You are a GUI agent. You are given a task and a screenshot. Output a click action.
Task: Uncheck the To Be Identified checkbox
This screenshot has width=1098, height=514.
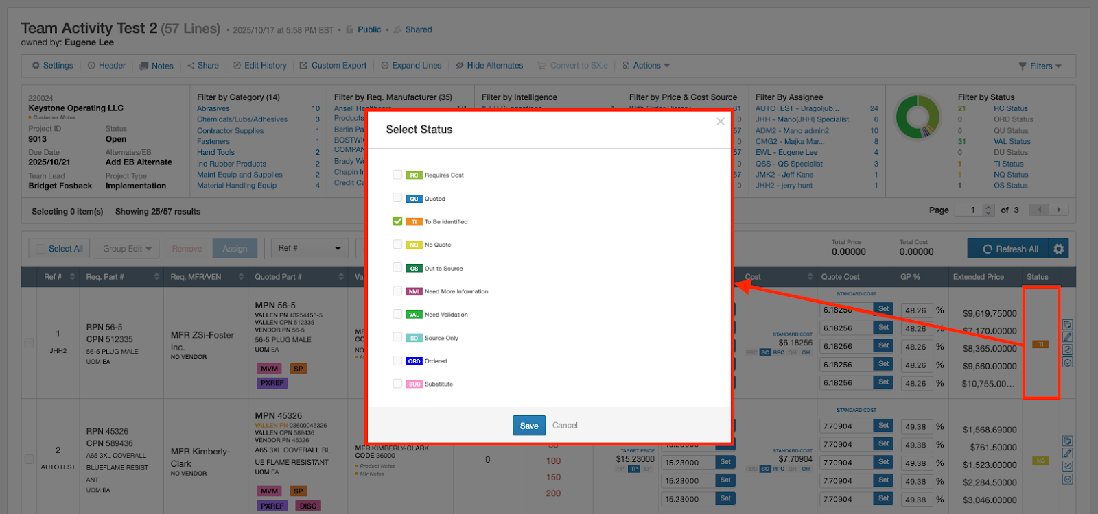point(397,221)
